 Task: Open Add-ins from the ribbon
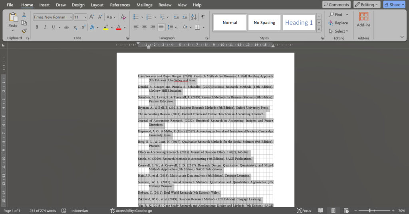pos(363,20)
